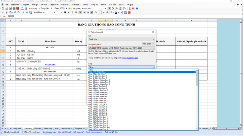The image size is (244, 136).
Task: Click cell 'Xi măng PCB30' in the table
Action: [50, 62]
